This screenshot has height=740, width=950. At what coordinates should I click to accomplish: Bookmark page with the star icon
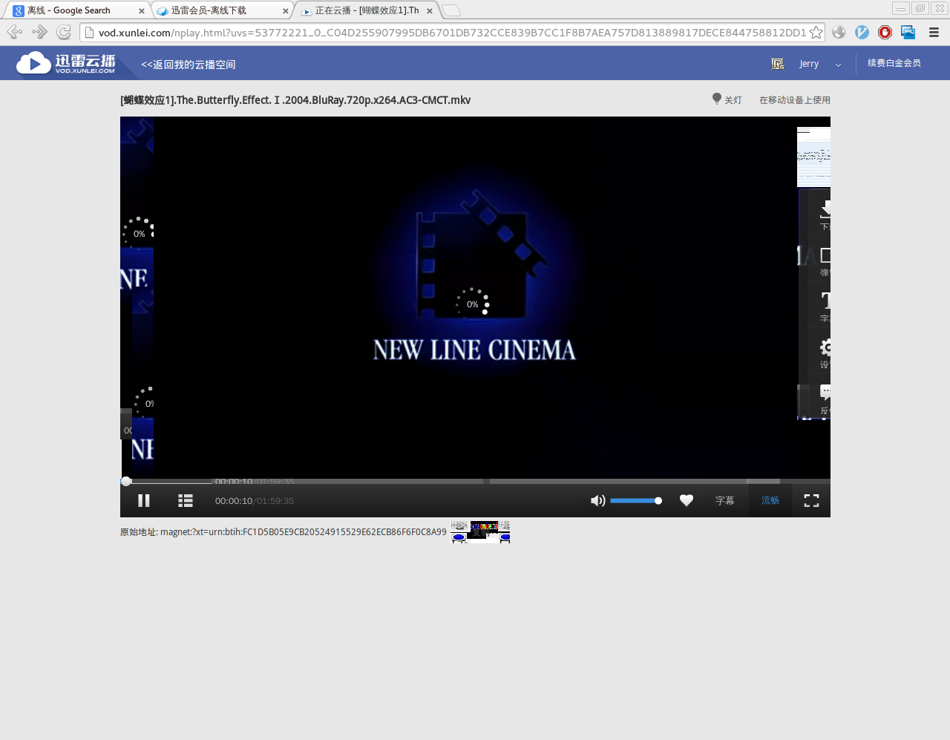click(816, 32)
